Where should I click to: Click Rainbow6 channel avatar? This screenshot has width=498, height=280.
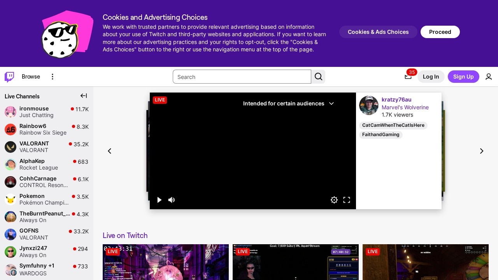11,129
